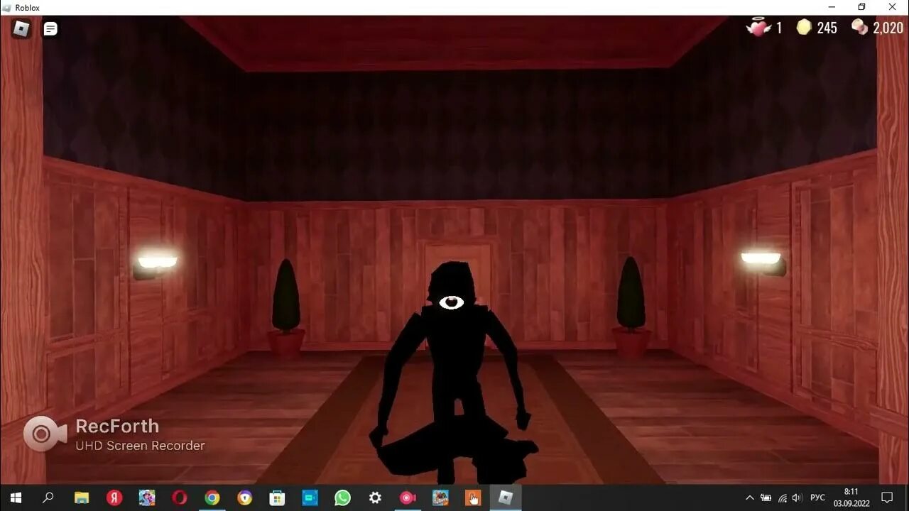The height and width of the screenshot is (511, 909).
Task: Click the knobs currency icon
Action: click(859, 28)
